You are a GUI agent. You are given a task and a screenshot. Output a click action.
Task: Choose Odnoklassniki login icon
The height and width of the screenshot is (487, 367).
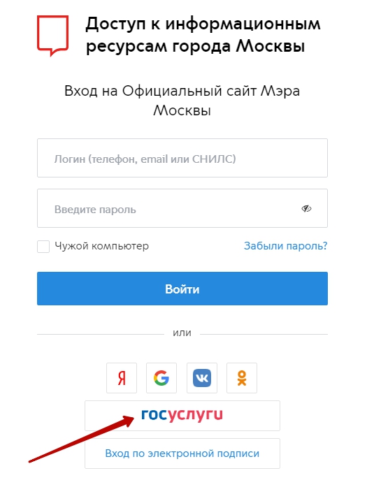tap(242, 378)
